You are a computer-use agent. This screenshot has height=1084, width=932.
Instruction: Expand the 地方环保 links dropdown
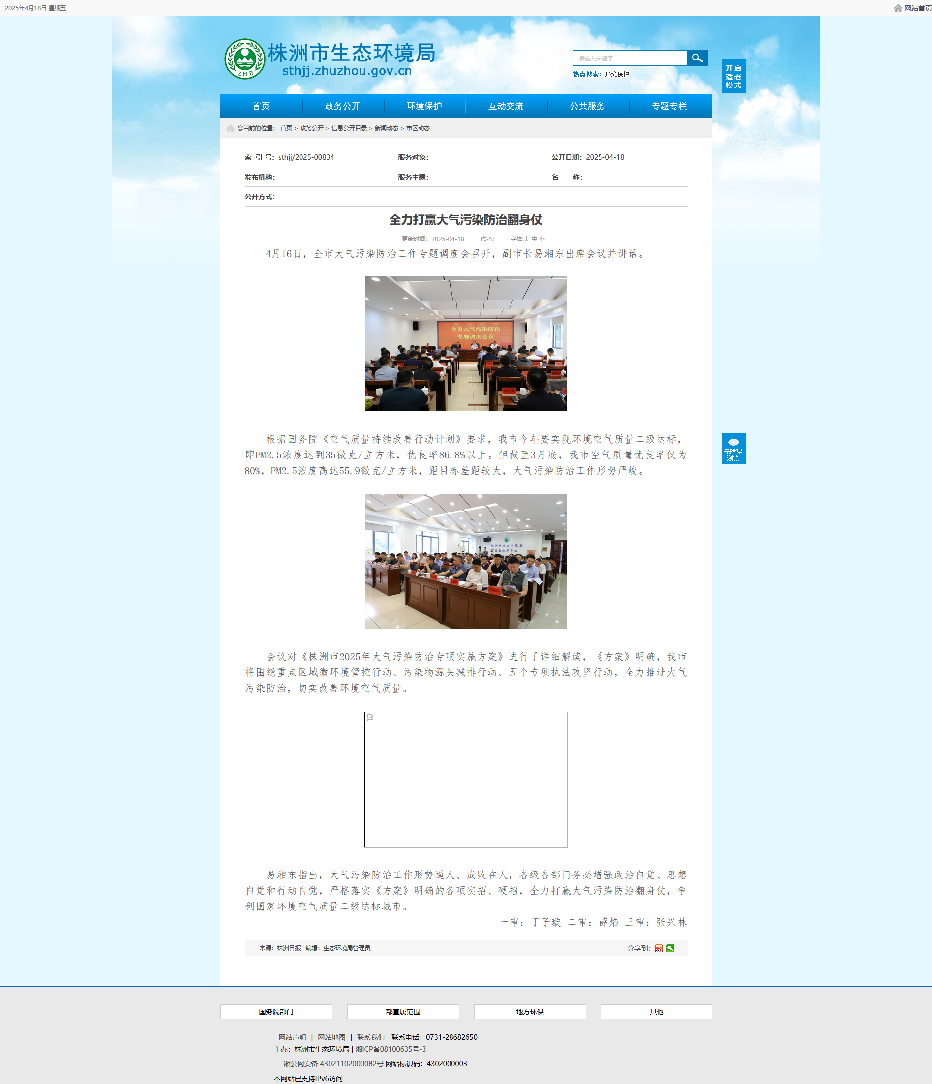click(x=530, y=1012)
